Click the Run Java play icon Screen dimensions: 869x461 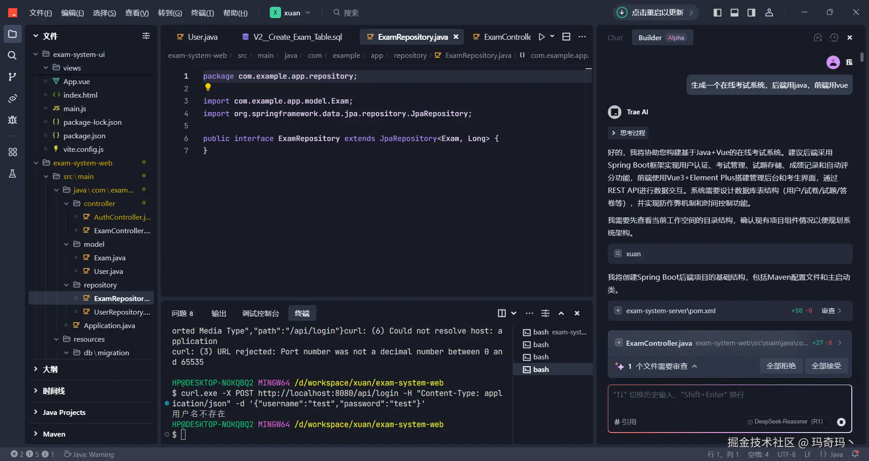[x=541, y=37]
